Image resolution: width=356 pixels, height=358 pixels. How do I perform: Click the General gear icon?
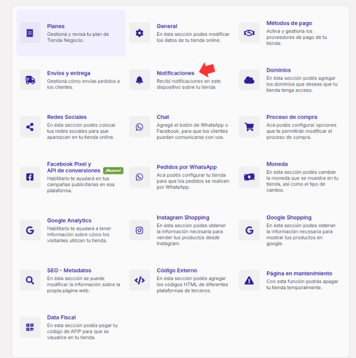(140, 33)
